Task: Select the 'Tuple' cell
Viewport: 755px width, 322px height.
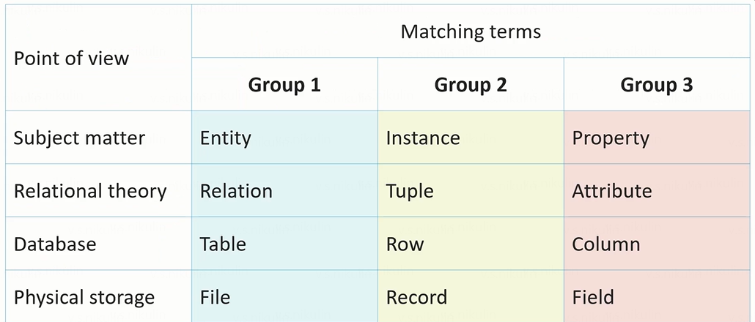Action: tap(410, 191)
